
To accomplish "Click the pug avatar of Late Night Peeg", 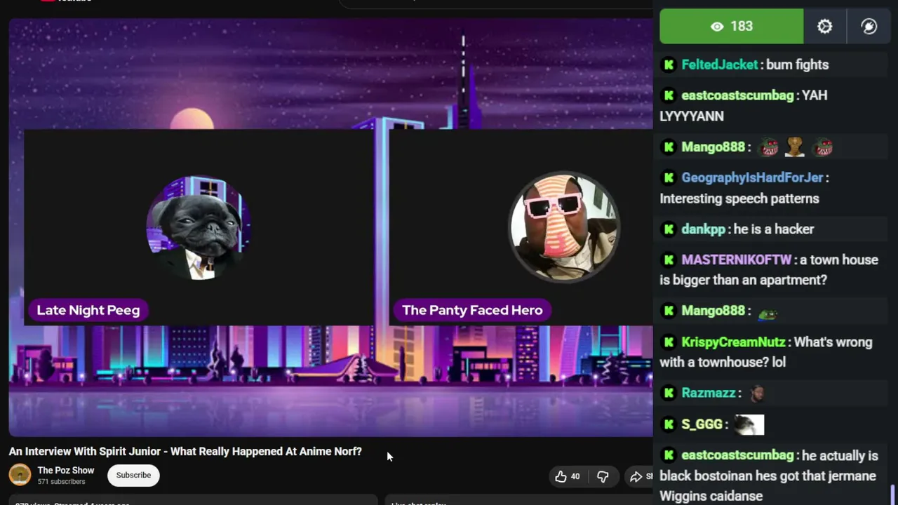I will 199,228.
